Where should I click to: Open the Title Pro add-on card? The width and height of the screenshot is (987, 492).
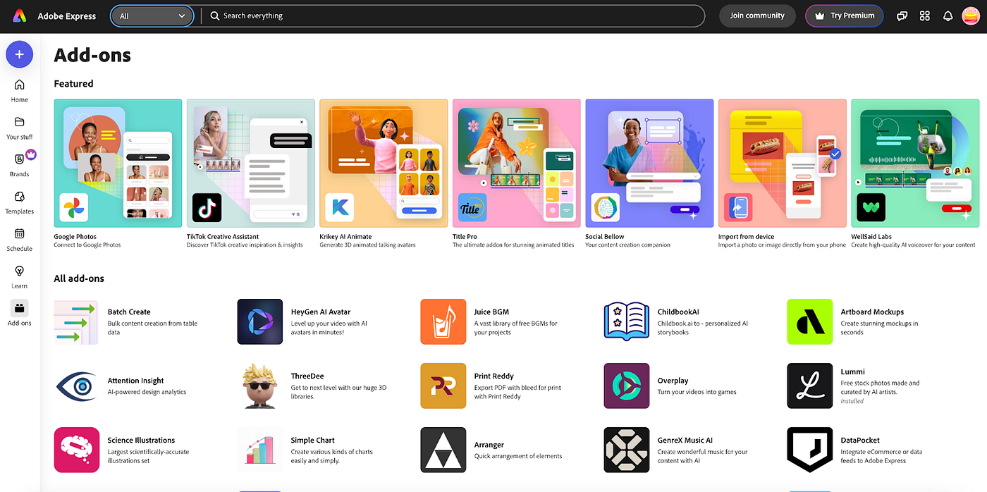[516, 163]
